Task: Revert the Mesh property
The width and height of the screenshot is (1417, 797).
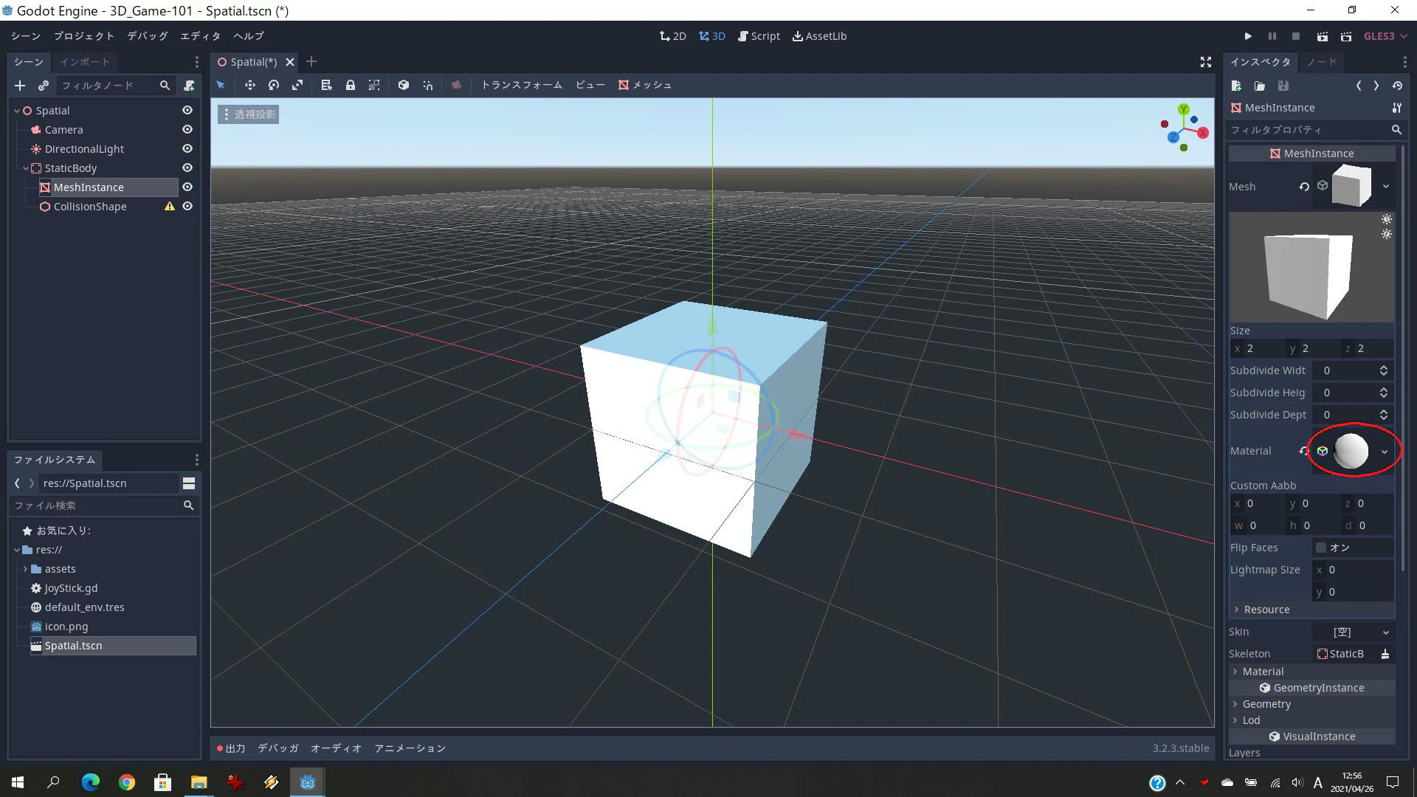Action: click(1304, 187)
